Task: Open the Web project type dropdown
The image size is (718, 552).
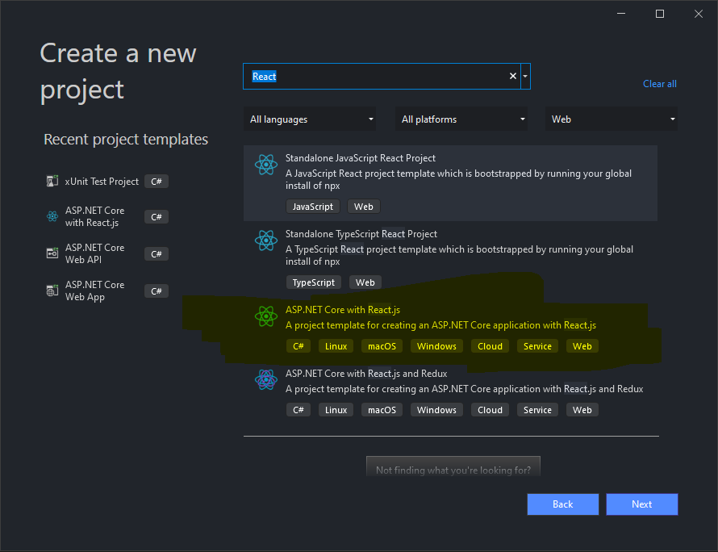Action: pos(611,119)
